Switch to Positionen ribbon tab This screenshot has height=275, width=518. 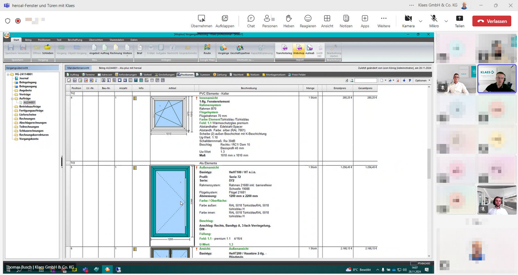44,40
